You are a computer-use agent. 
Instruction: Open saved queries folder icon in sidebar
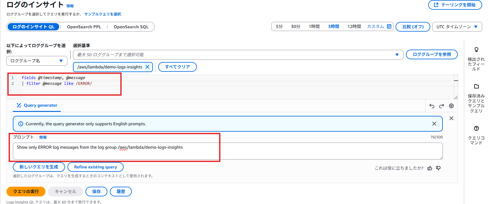pos(476,86)
